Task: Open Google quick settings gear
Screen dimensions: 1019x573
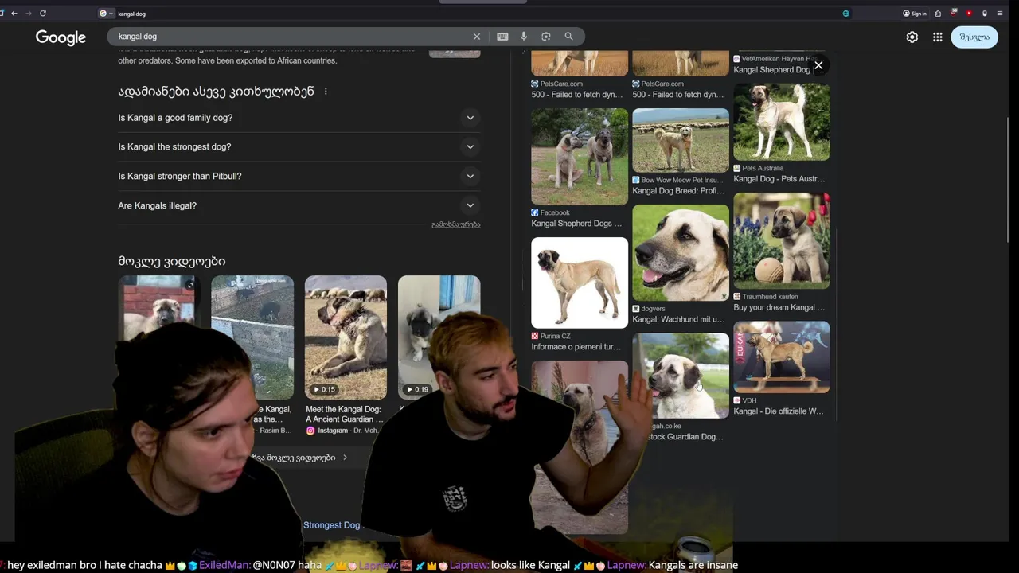Action: click(x=912, y=37)
